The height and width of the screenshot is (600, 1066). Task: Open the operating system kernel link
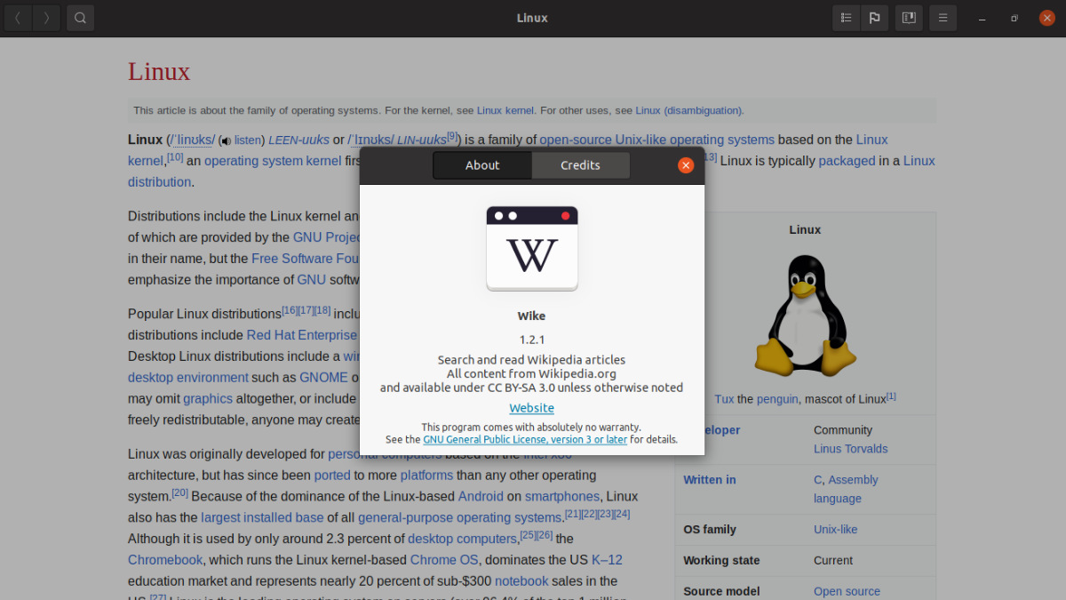coord(273,161)
